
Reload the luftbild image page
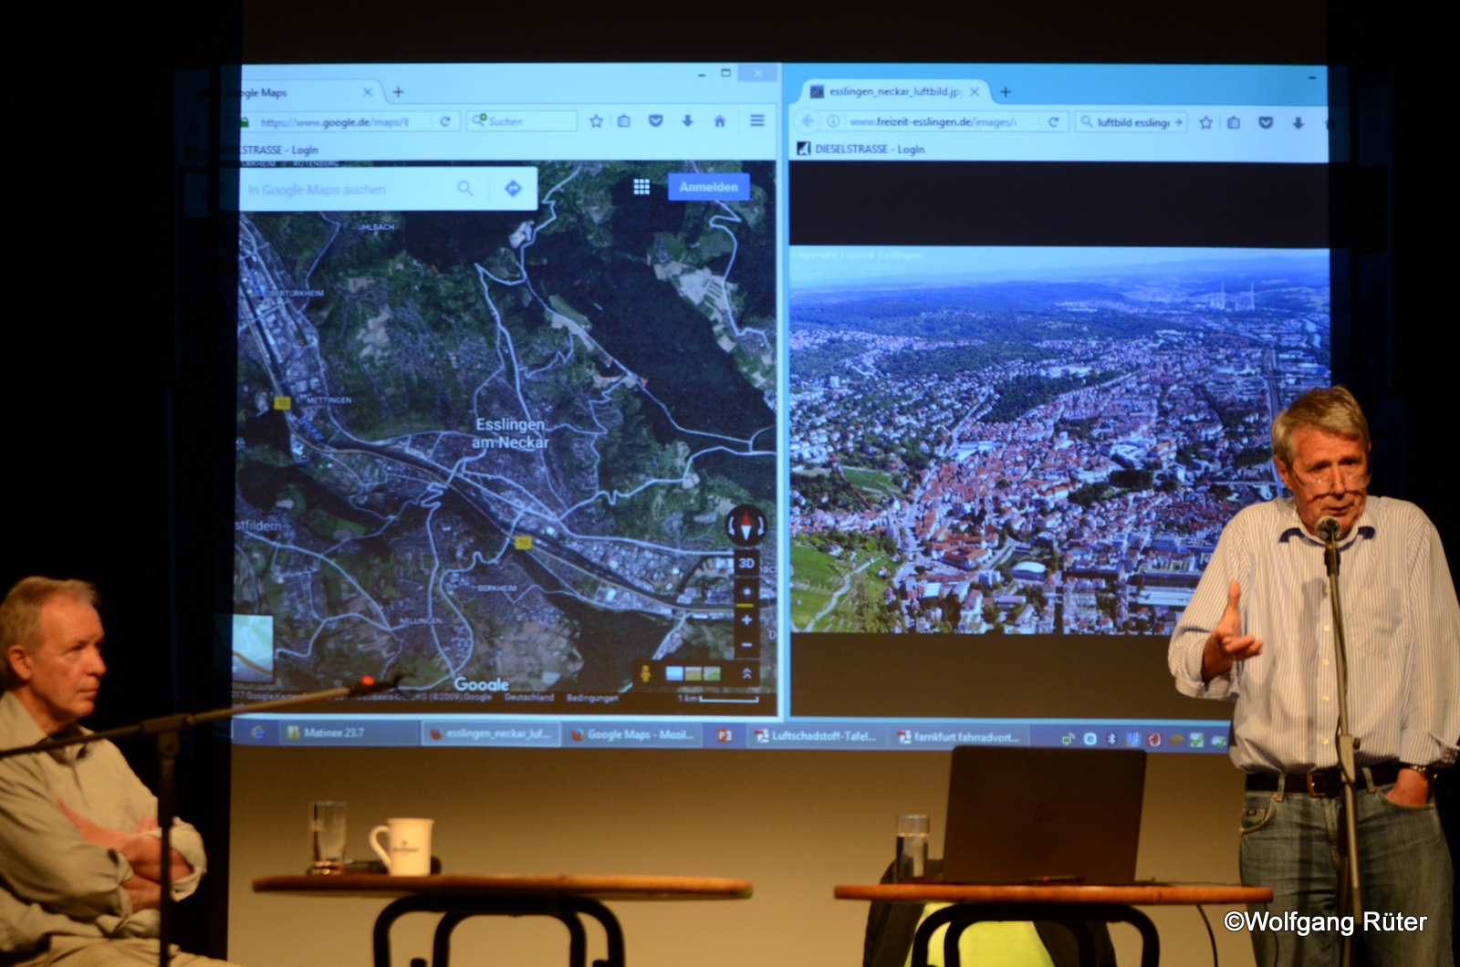click(x=1054, y=121)
